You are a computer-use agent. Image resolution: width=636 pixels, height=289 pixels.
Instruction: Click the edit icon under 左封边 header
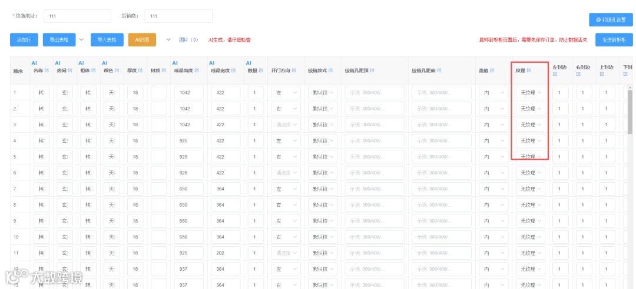555,74
